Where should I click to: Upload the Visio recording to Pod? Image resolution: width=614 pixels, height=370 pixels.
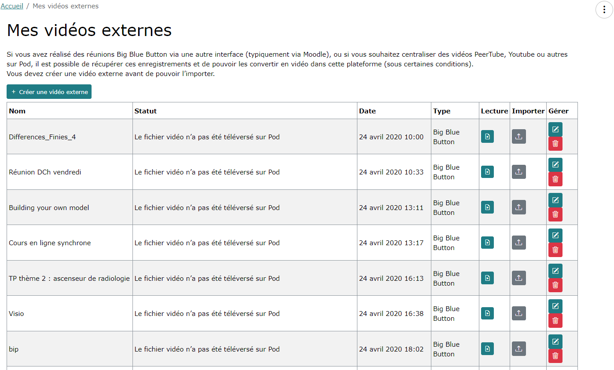[x=518, y=313]
